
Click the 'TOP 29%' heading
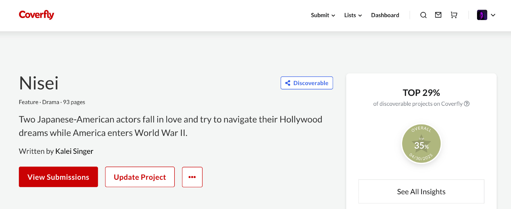(421, 93)
